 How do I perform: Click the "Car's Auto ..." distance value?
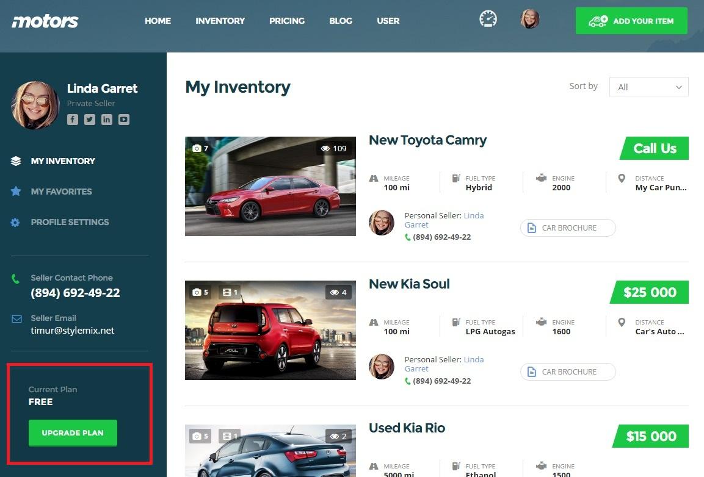[659, 332]
